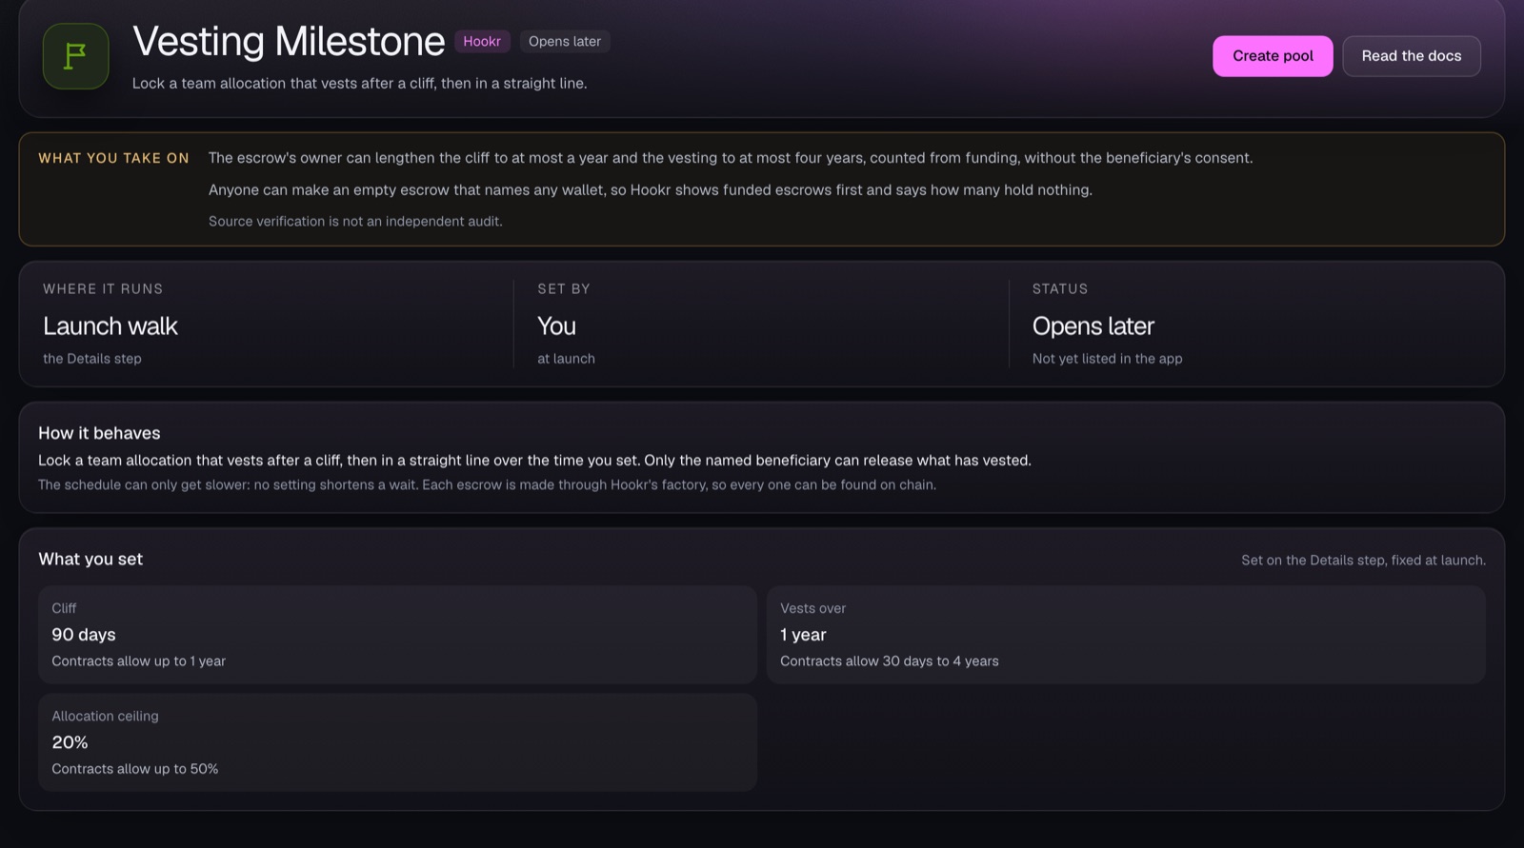This screenshot has height=848, width=1524.
Task: Click the Vests over 1 year card
Action: point(1126,635)
